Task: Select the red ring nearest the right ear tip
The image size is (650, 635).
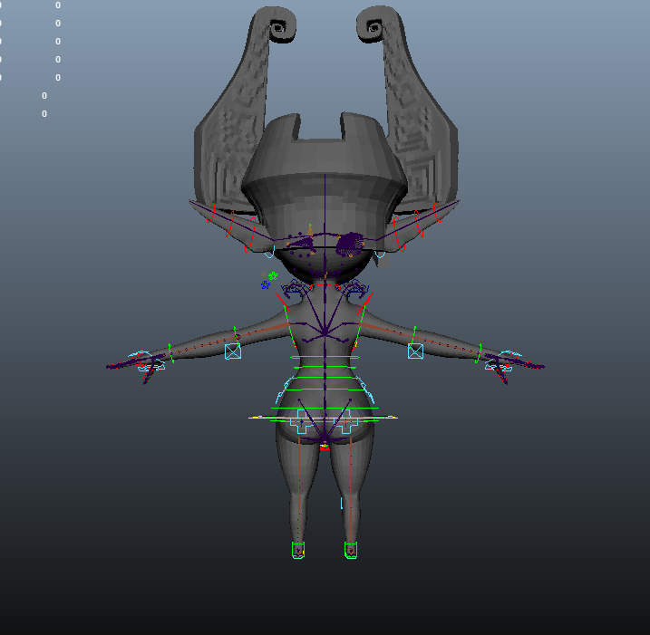Action: pos(438,213)
